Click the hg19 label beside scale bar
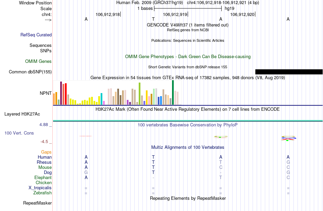Image resolution: width=323 pixels, height=211 pixels. click(230, 8)
